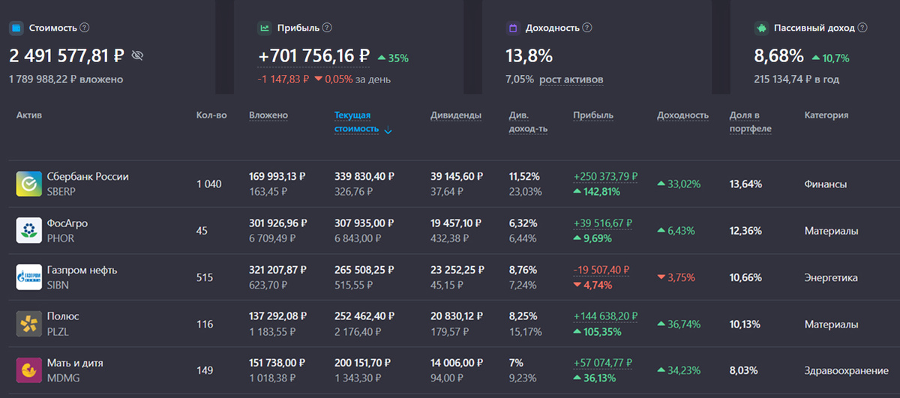
Task: Toggle sort arrow beside Текущая стоимость
Action: [x=388, y=130]
